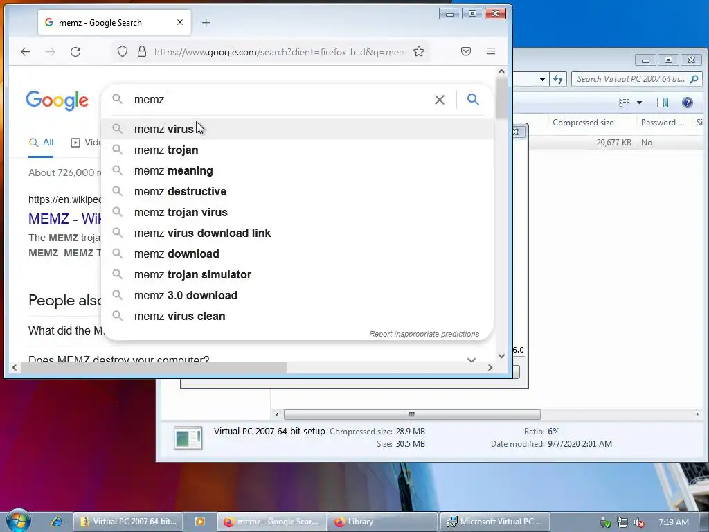Open tracking protection shield icon
The height and width of the screenshot is (532, 709).
(x=123, y=51)
